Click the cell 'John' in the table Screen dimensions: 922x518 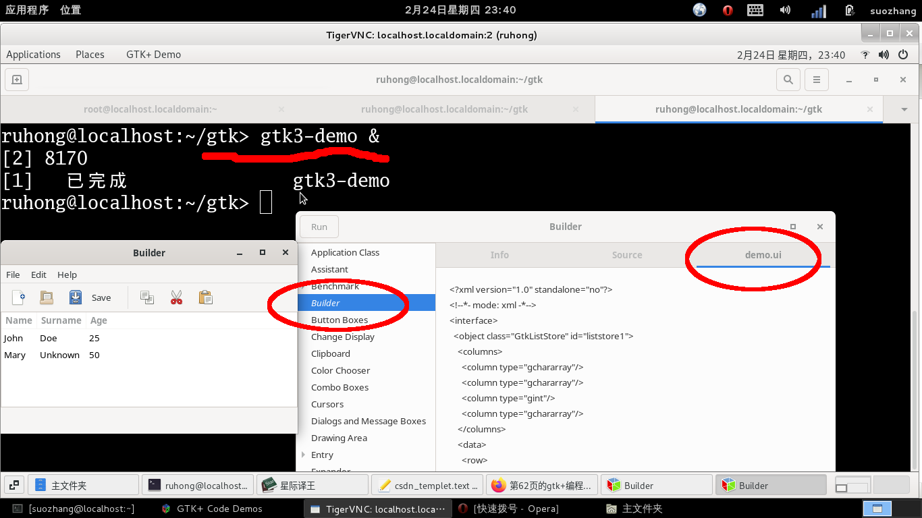point(13,338)
